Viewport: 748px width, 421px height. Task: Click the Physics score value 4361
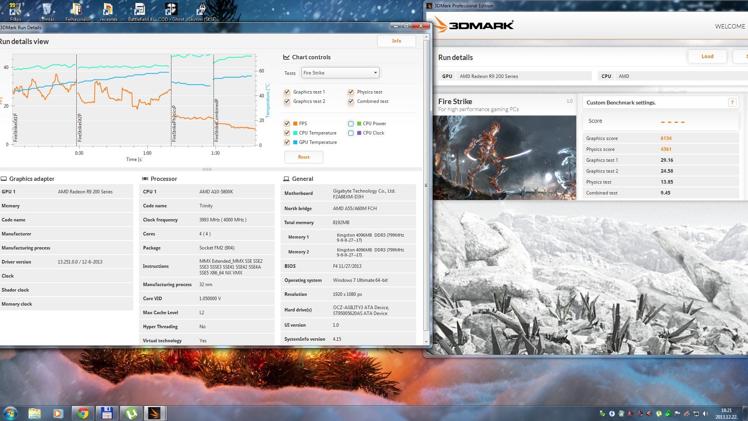[x=666, y=149]
